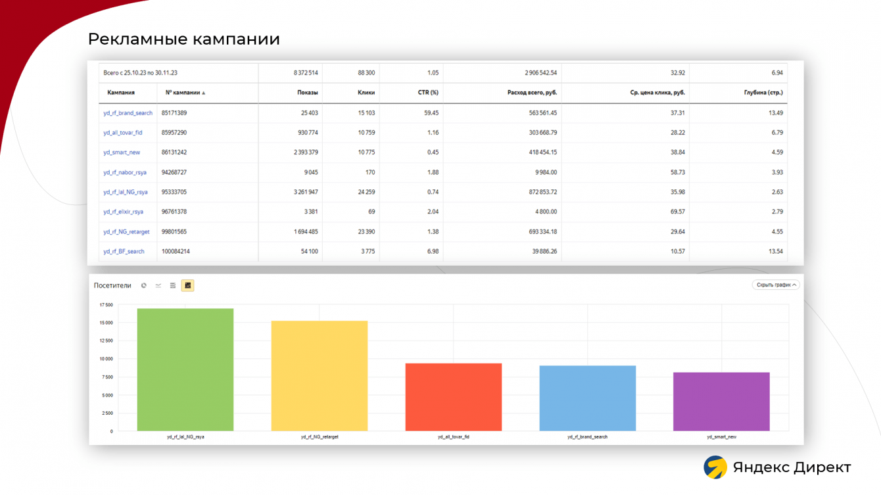This screenshot has height=495, width=881.
Task: Click the yd_smart_new chart axis label
Action: point(721,436)
